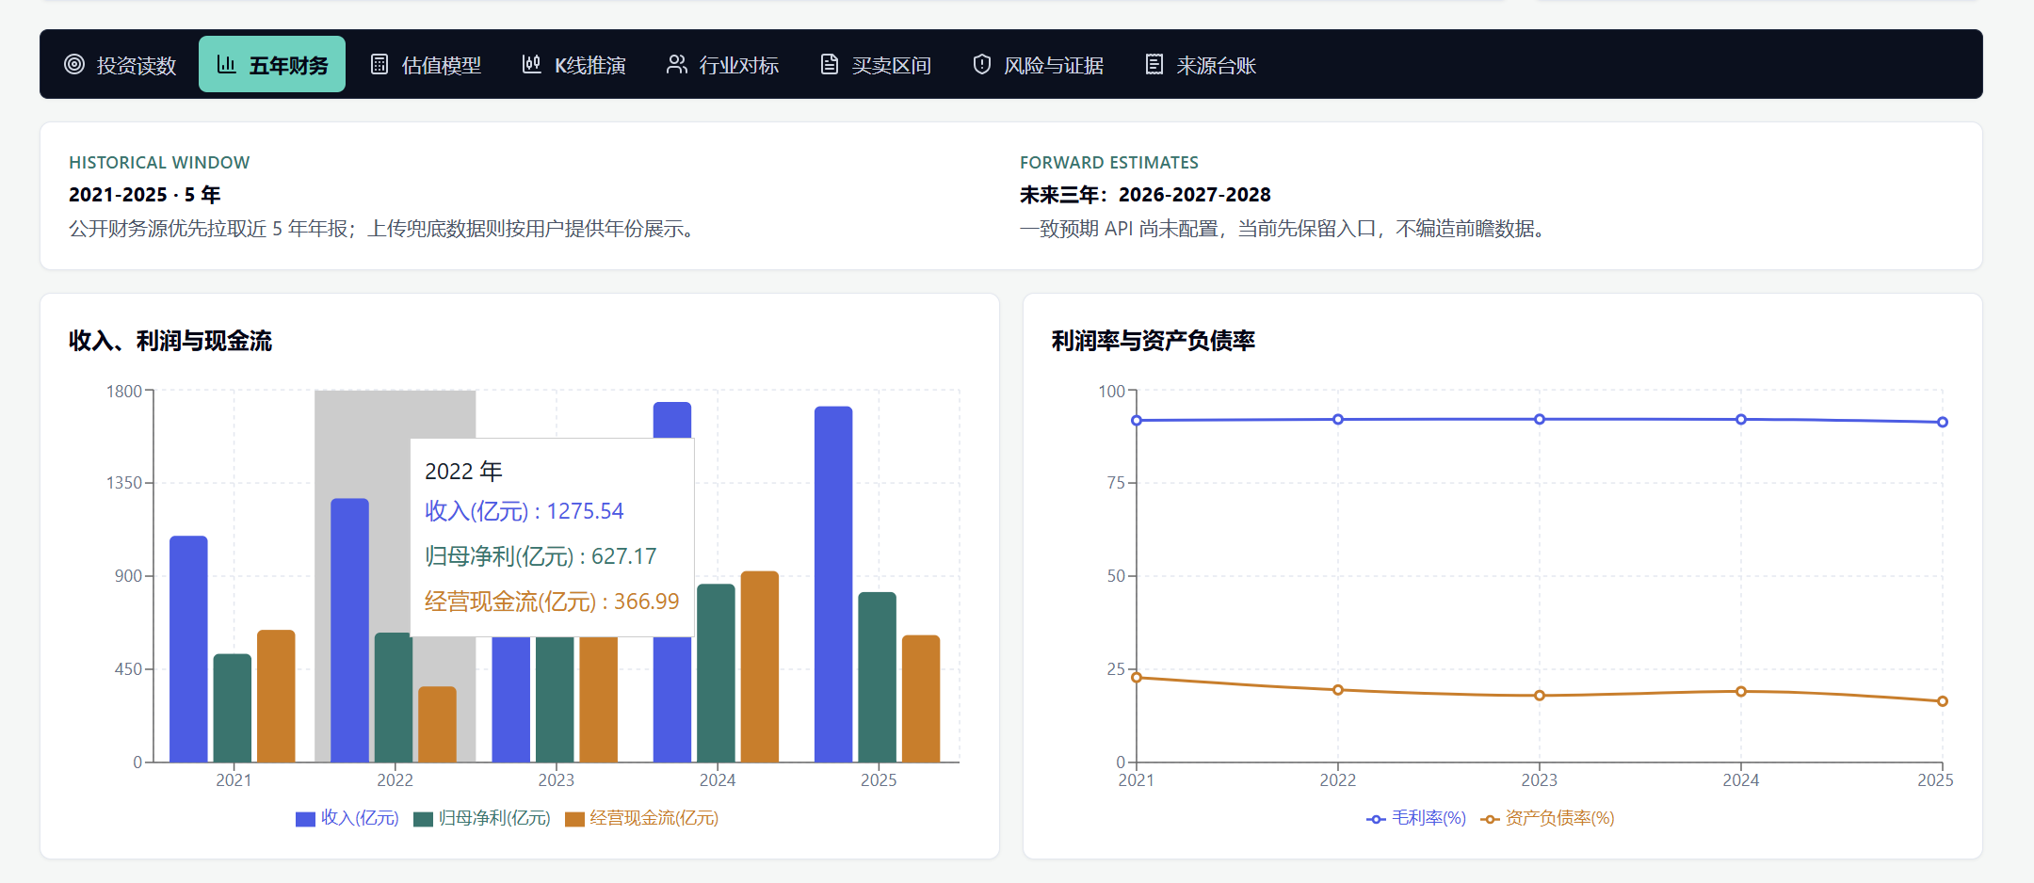Toggle the 收入(亿元) legend entry
This screenshot has height=883, width=2034.
point(347,818)
